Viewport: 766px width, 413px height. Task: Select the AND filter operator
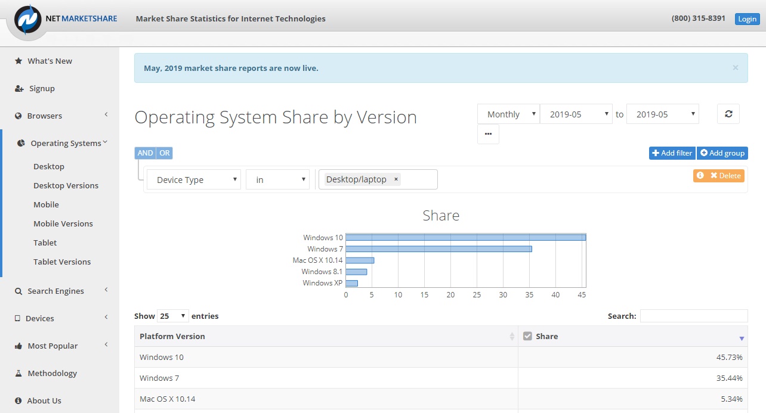(145, 153)
